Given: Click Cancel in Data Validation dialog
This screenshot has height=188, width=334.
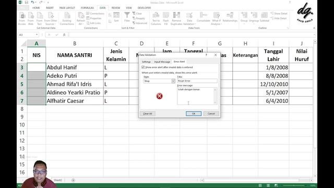Looking at the screenshot, I should [x=211, y=114].
